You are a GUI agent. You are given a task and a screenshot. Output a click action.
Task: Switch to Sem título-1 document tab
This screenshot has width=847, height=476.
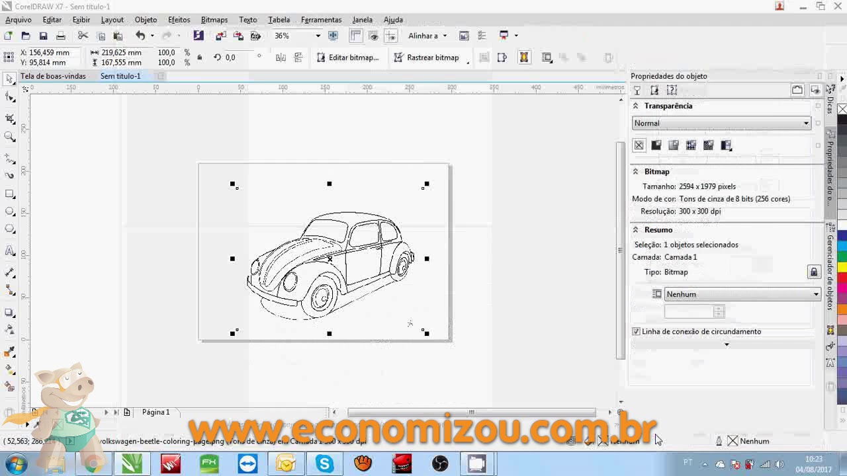(120, 76)
